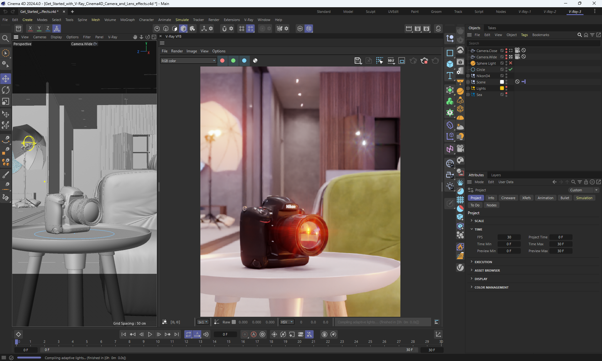Click the Cineware attribute button
The width and height of the screenshot is (602, 361).
[x=508, y=198]
